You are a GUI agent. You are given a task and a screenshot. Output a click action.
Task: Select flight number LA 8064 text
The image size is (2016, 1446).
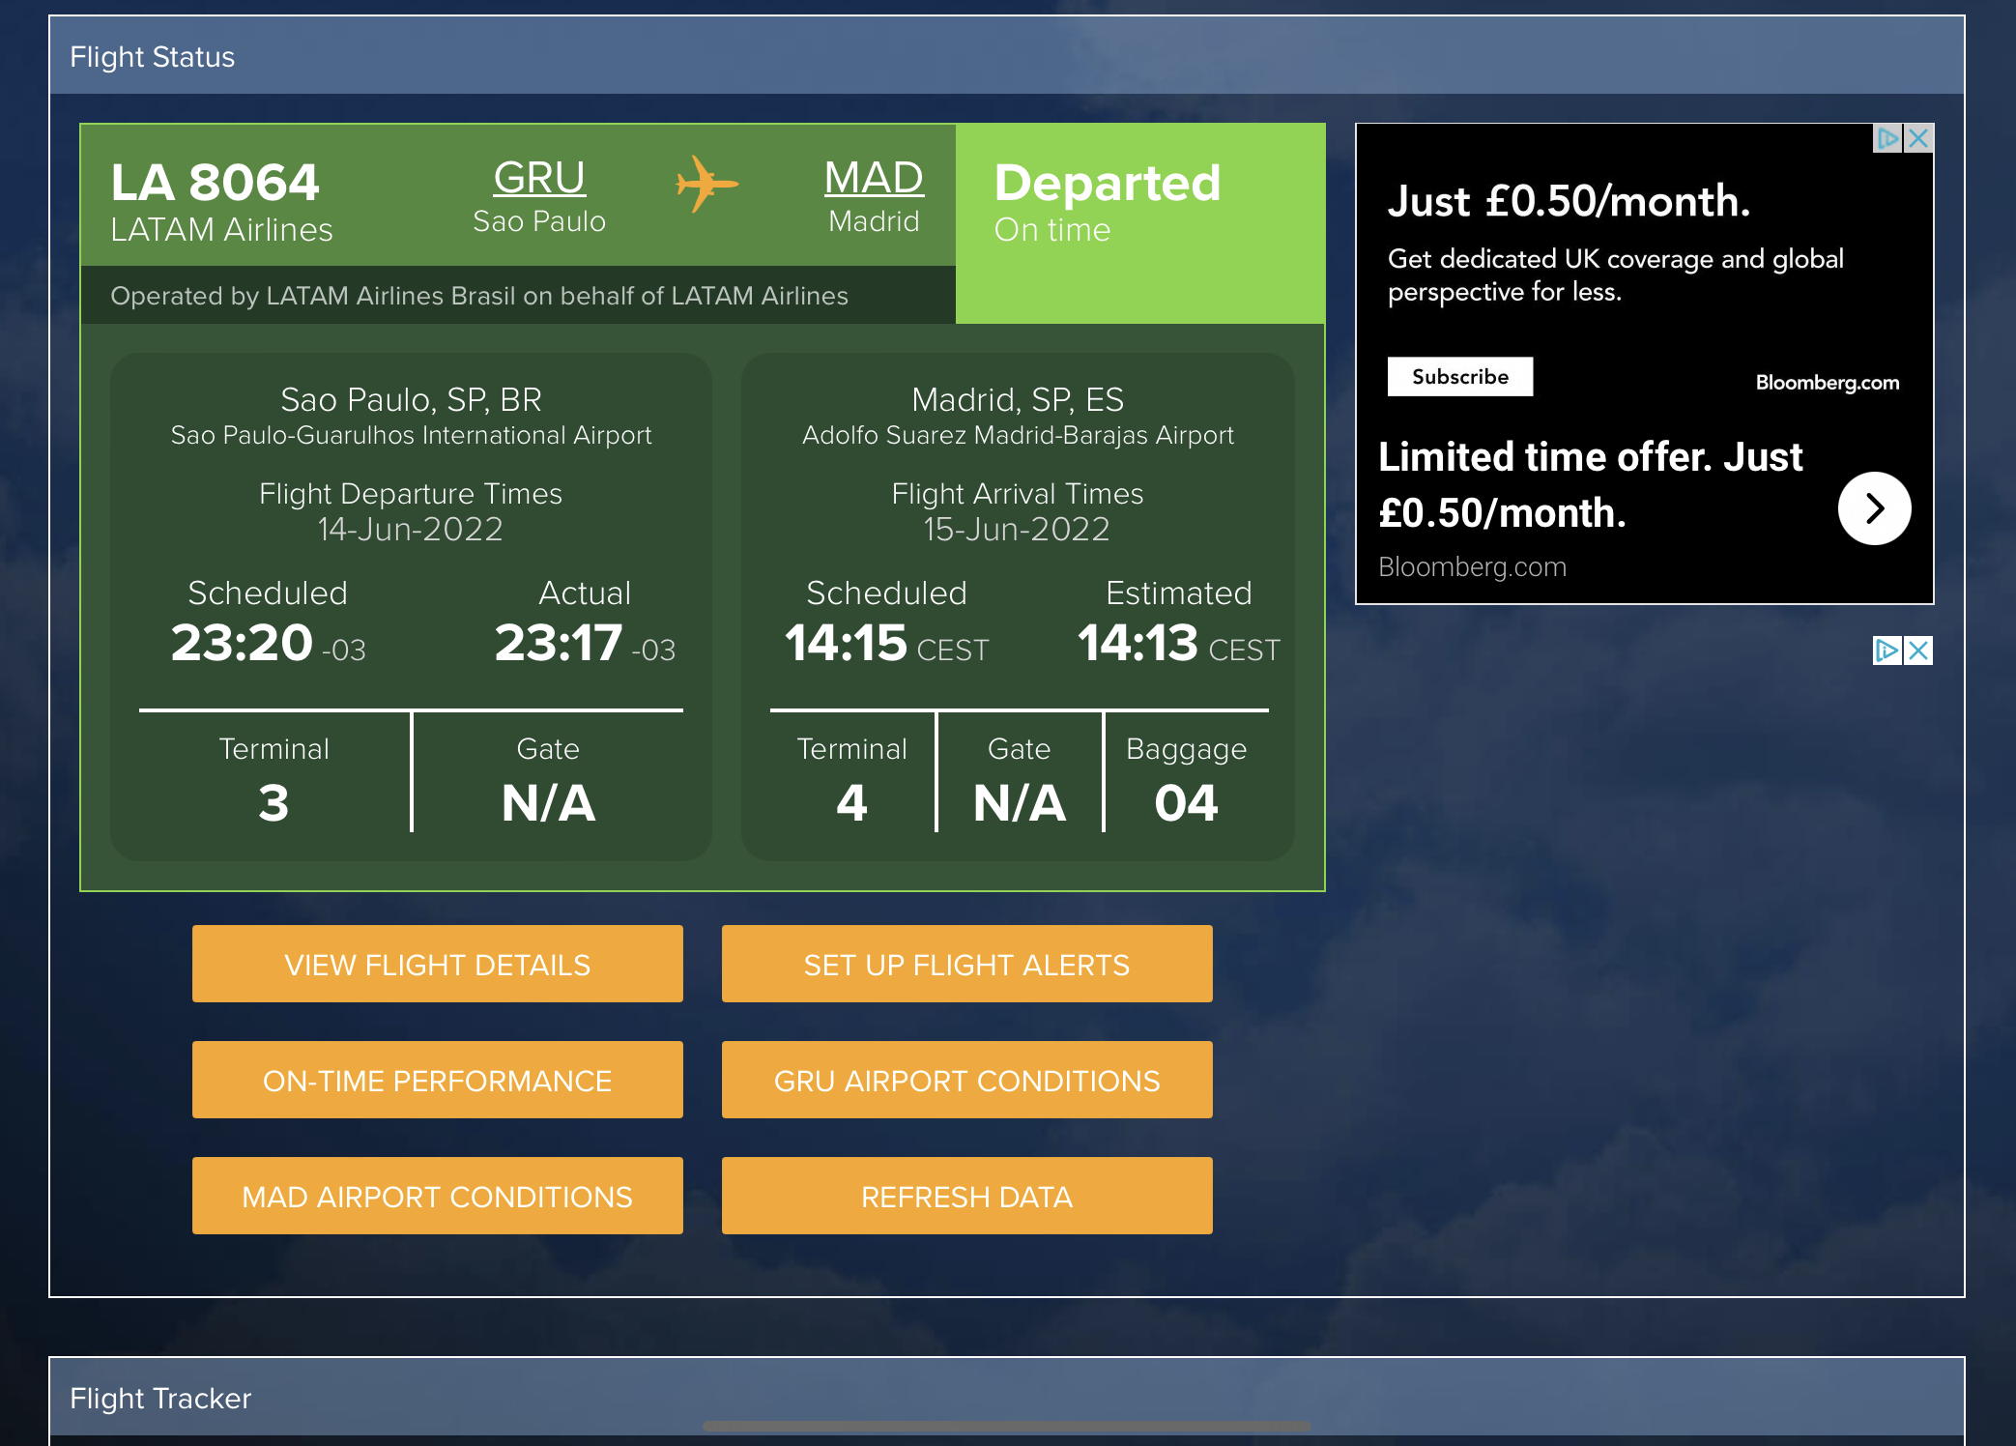pos(215,182)
